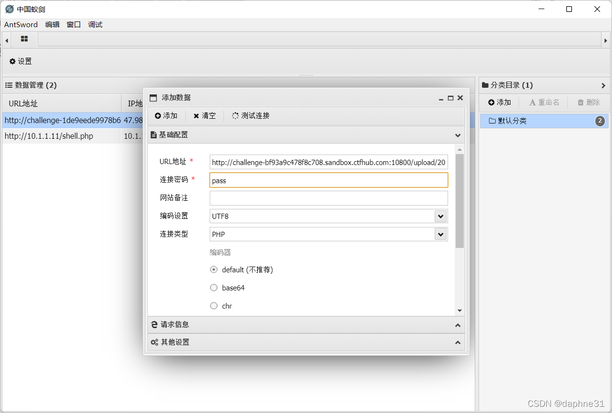Click the 请求信息 section icon
This screenshot has height=413, width=612.
click(x=154, y=325)
